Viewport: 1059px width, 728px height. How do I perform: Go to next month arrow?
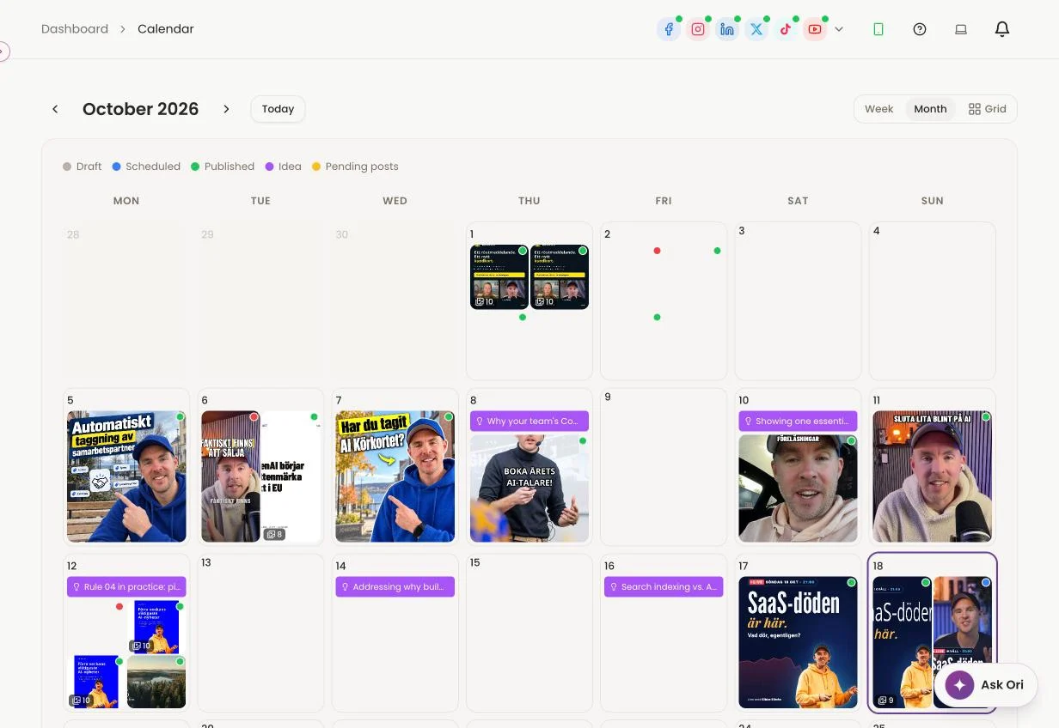tap(227, 109)
